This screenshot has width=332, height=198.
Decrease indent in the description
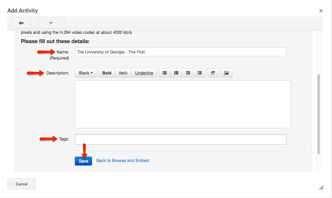click(x=188, y=73)
